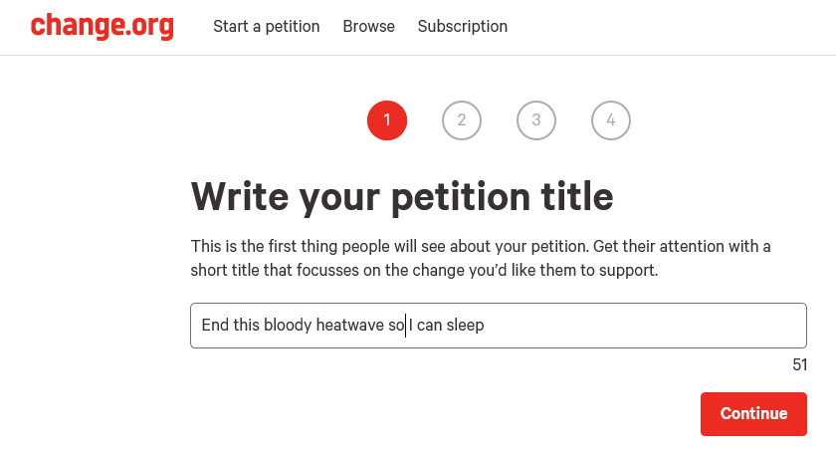The image size is (836, 457).
Task: Place cursor on word "End" in title
Action: [x=215, y=325]
